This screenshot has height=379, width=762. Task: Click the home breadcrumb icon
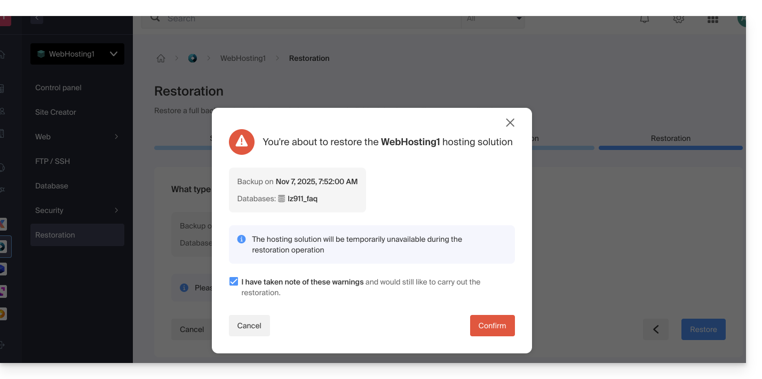(161, 58)
